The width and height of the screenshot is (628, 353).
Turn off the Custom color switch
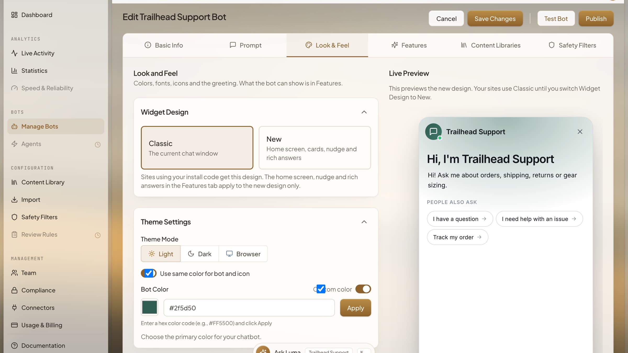click(363, 289)
